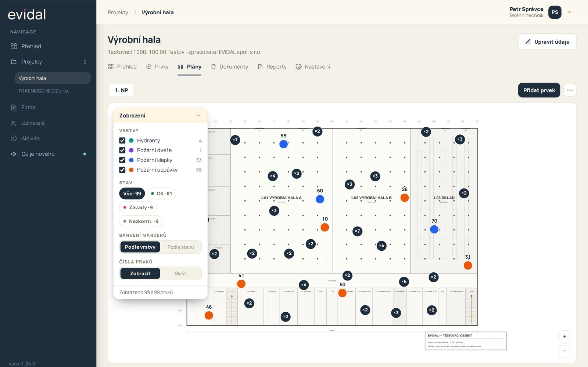Image resolution: width=588 pixels, height=367 pixels.
Task: Click the Upravit údaje button
Action: point(547,42)
